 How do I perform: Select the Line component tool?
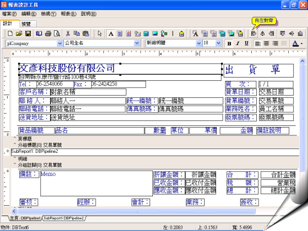pos(173,34)
